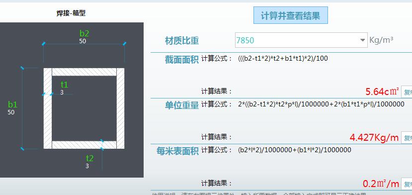
Task: Click the surface area per meter formula
Action: click(x=295, y=150)
